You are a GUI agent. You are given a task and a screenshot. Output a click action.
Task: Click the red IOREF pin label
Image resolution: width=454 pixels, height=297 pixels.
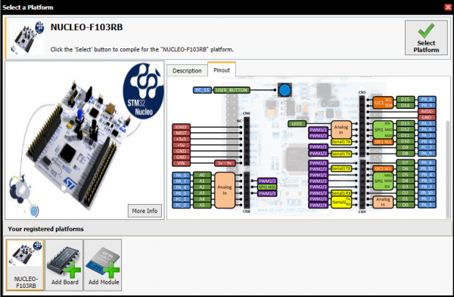point(181,127)
